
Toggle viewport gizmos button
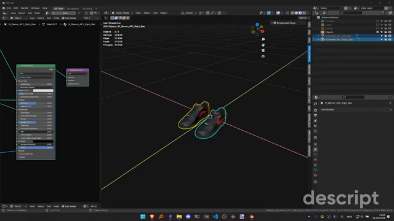(x=269, y=13)
